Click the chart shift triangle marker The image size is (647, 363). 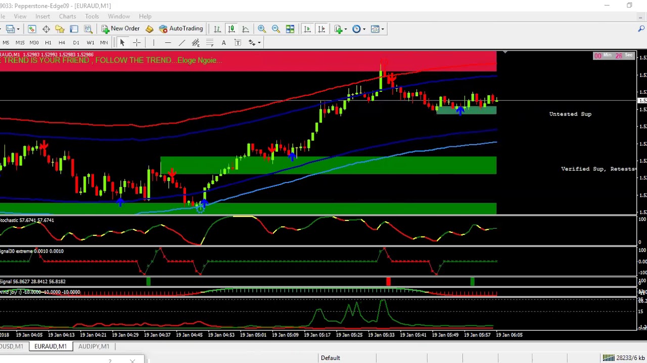(x=504, y=52)
